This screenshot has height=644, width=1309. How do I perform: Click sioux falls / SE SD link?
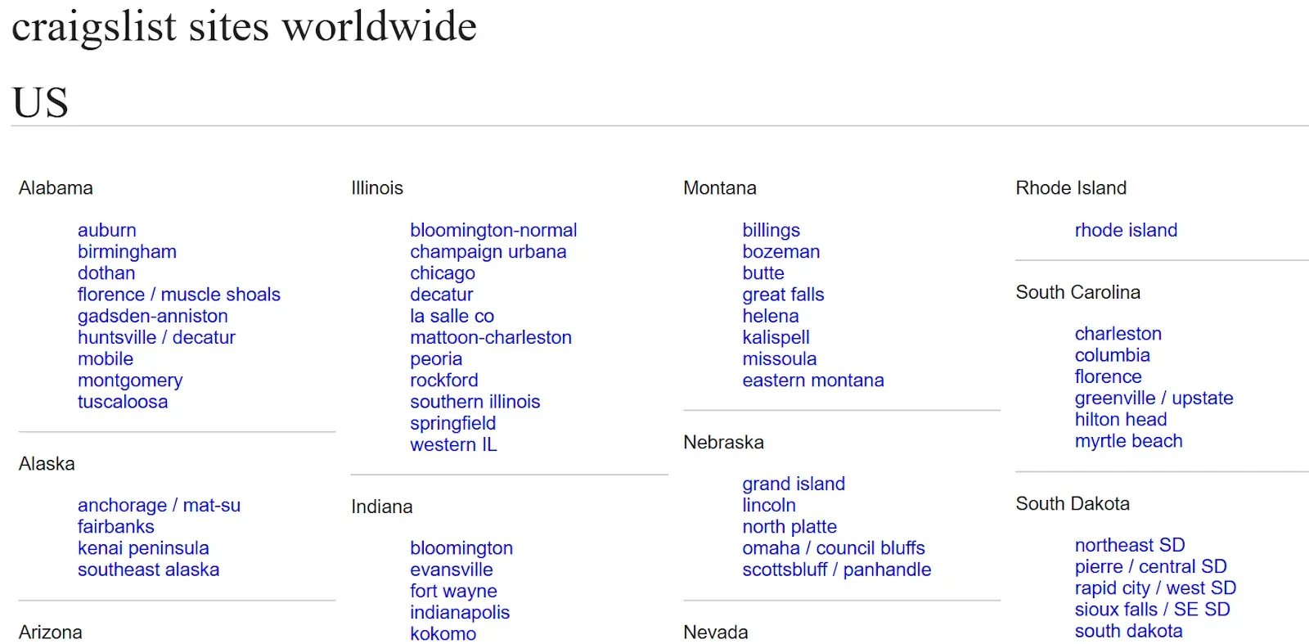1152,610
